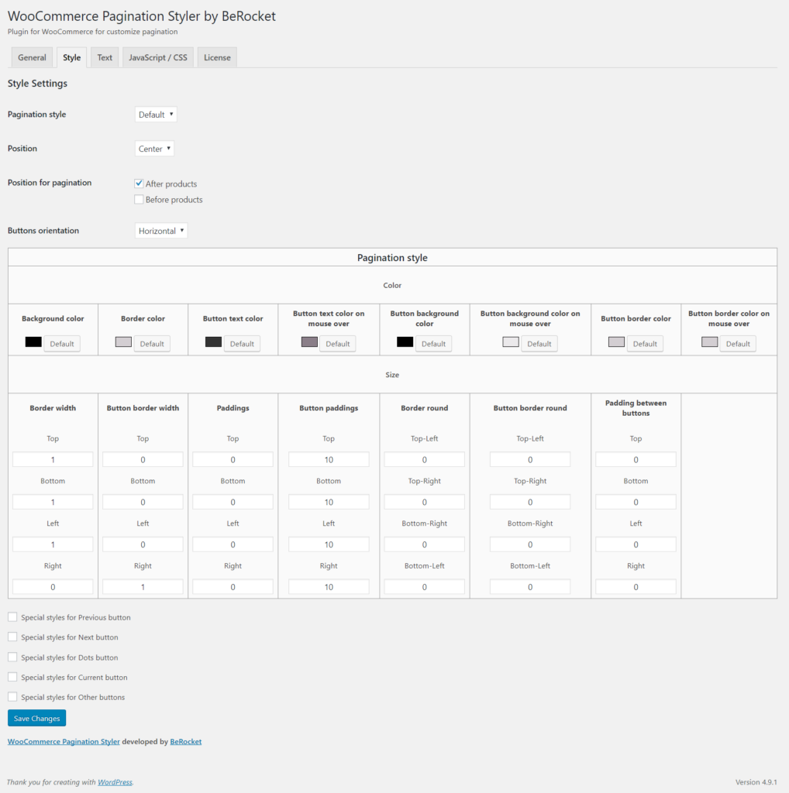
Task: Reset Background color with Default button
Action: pyautogui.click(x=62, y=343)
